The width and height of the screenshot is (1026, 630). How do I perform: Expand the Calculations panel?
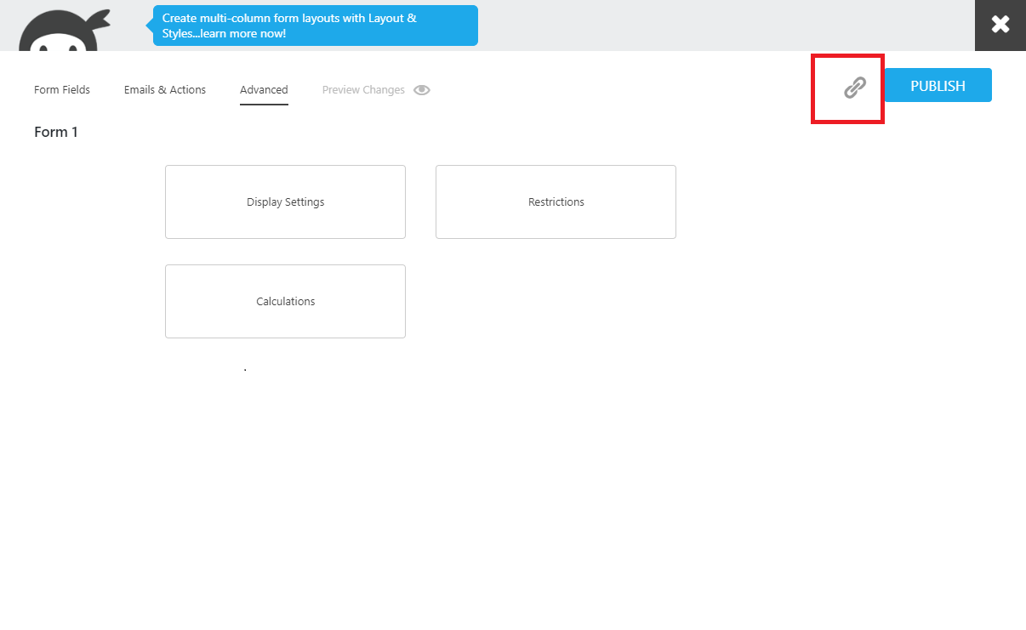pyautogui.click(x=285, y=301)
